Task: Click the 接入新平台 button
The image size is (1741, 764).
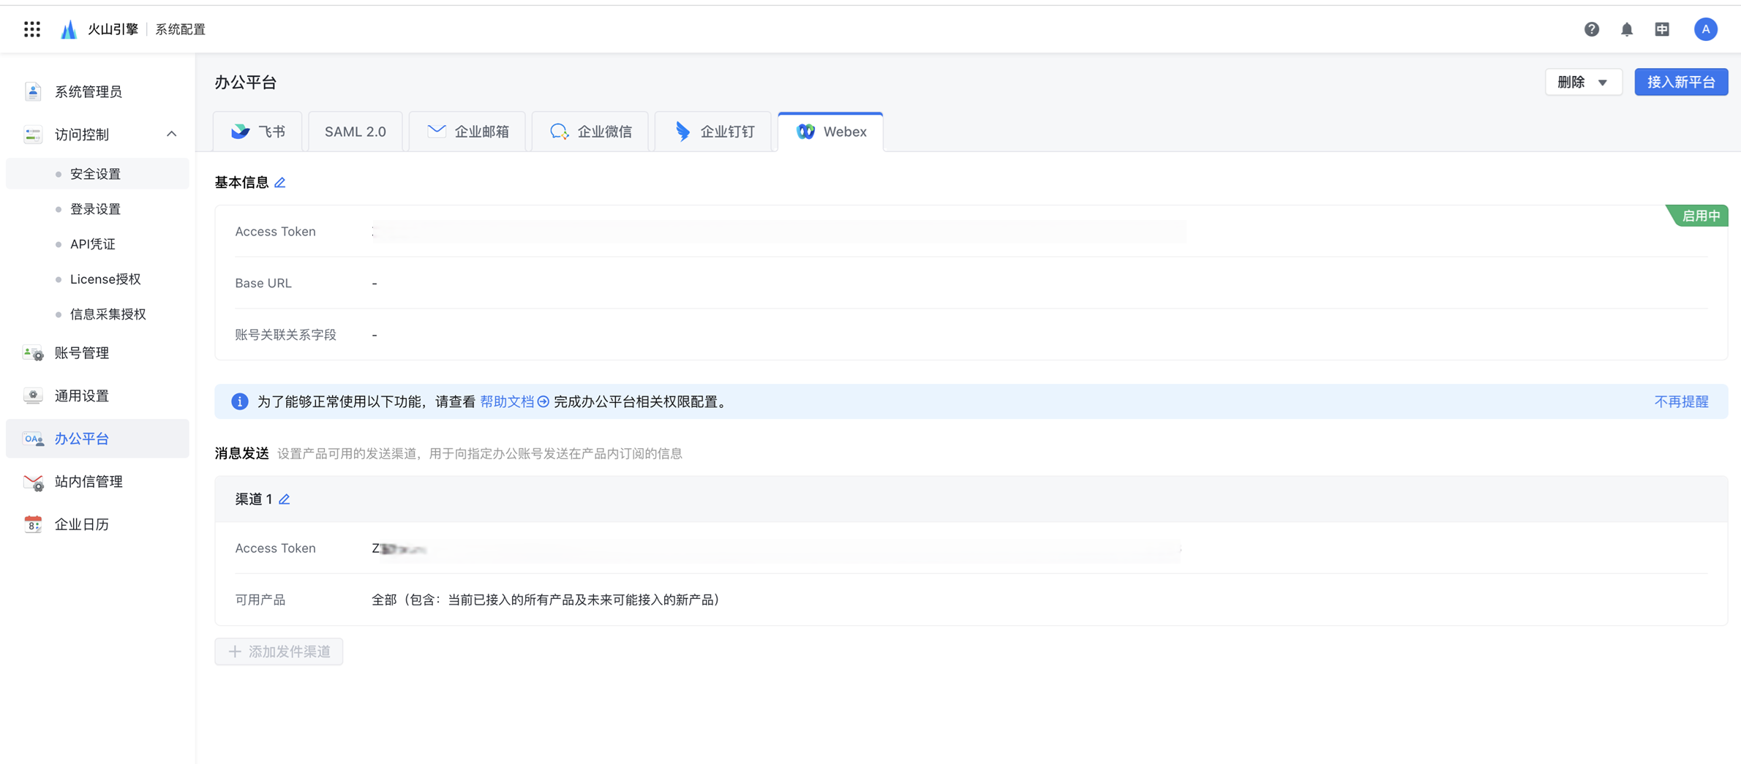Action: pos(1680,82)
